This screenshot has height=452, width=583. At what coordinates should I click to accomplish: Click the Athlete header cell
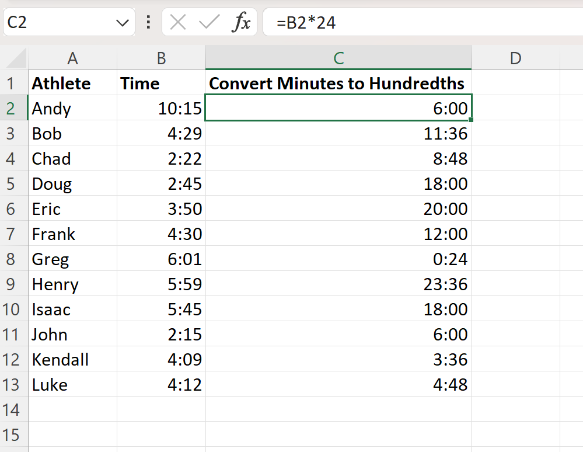[x=72, y=84]
